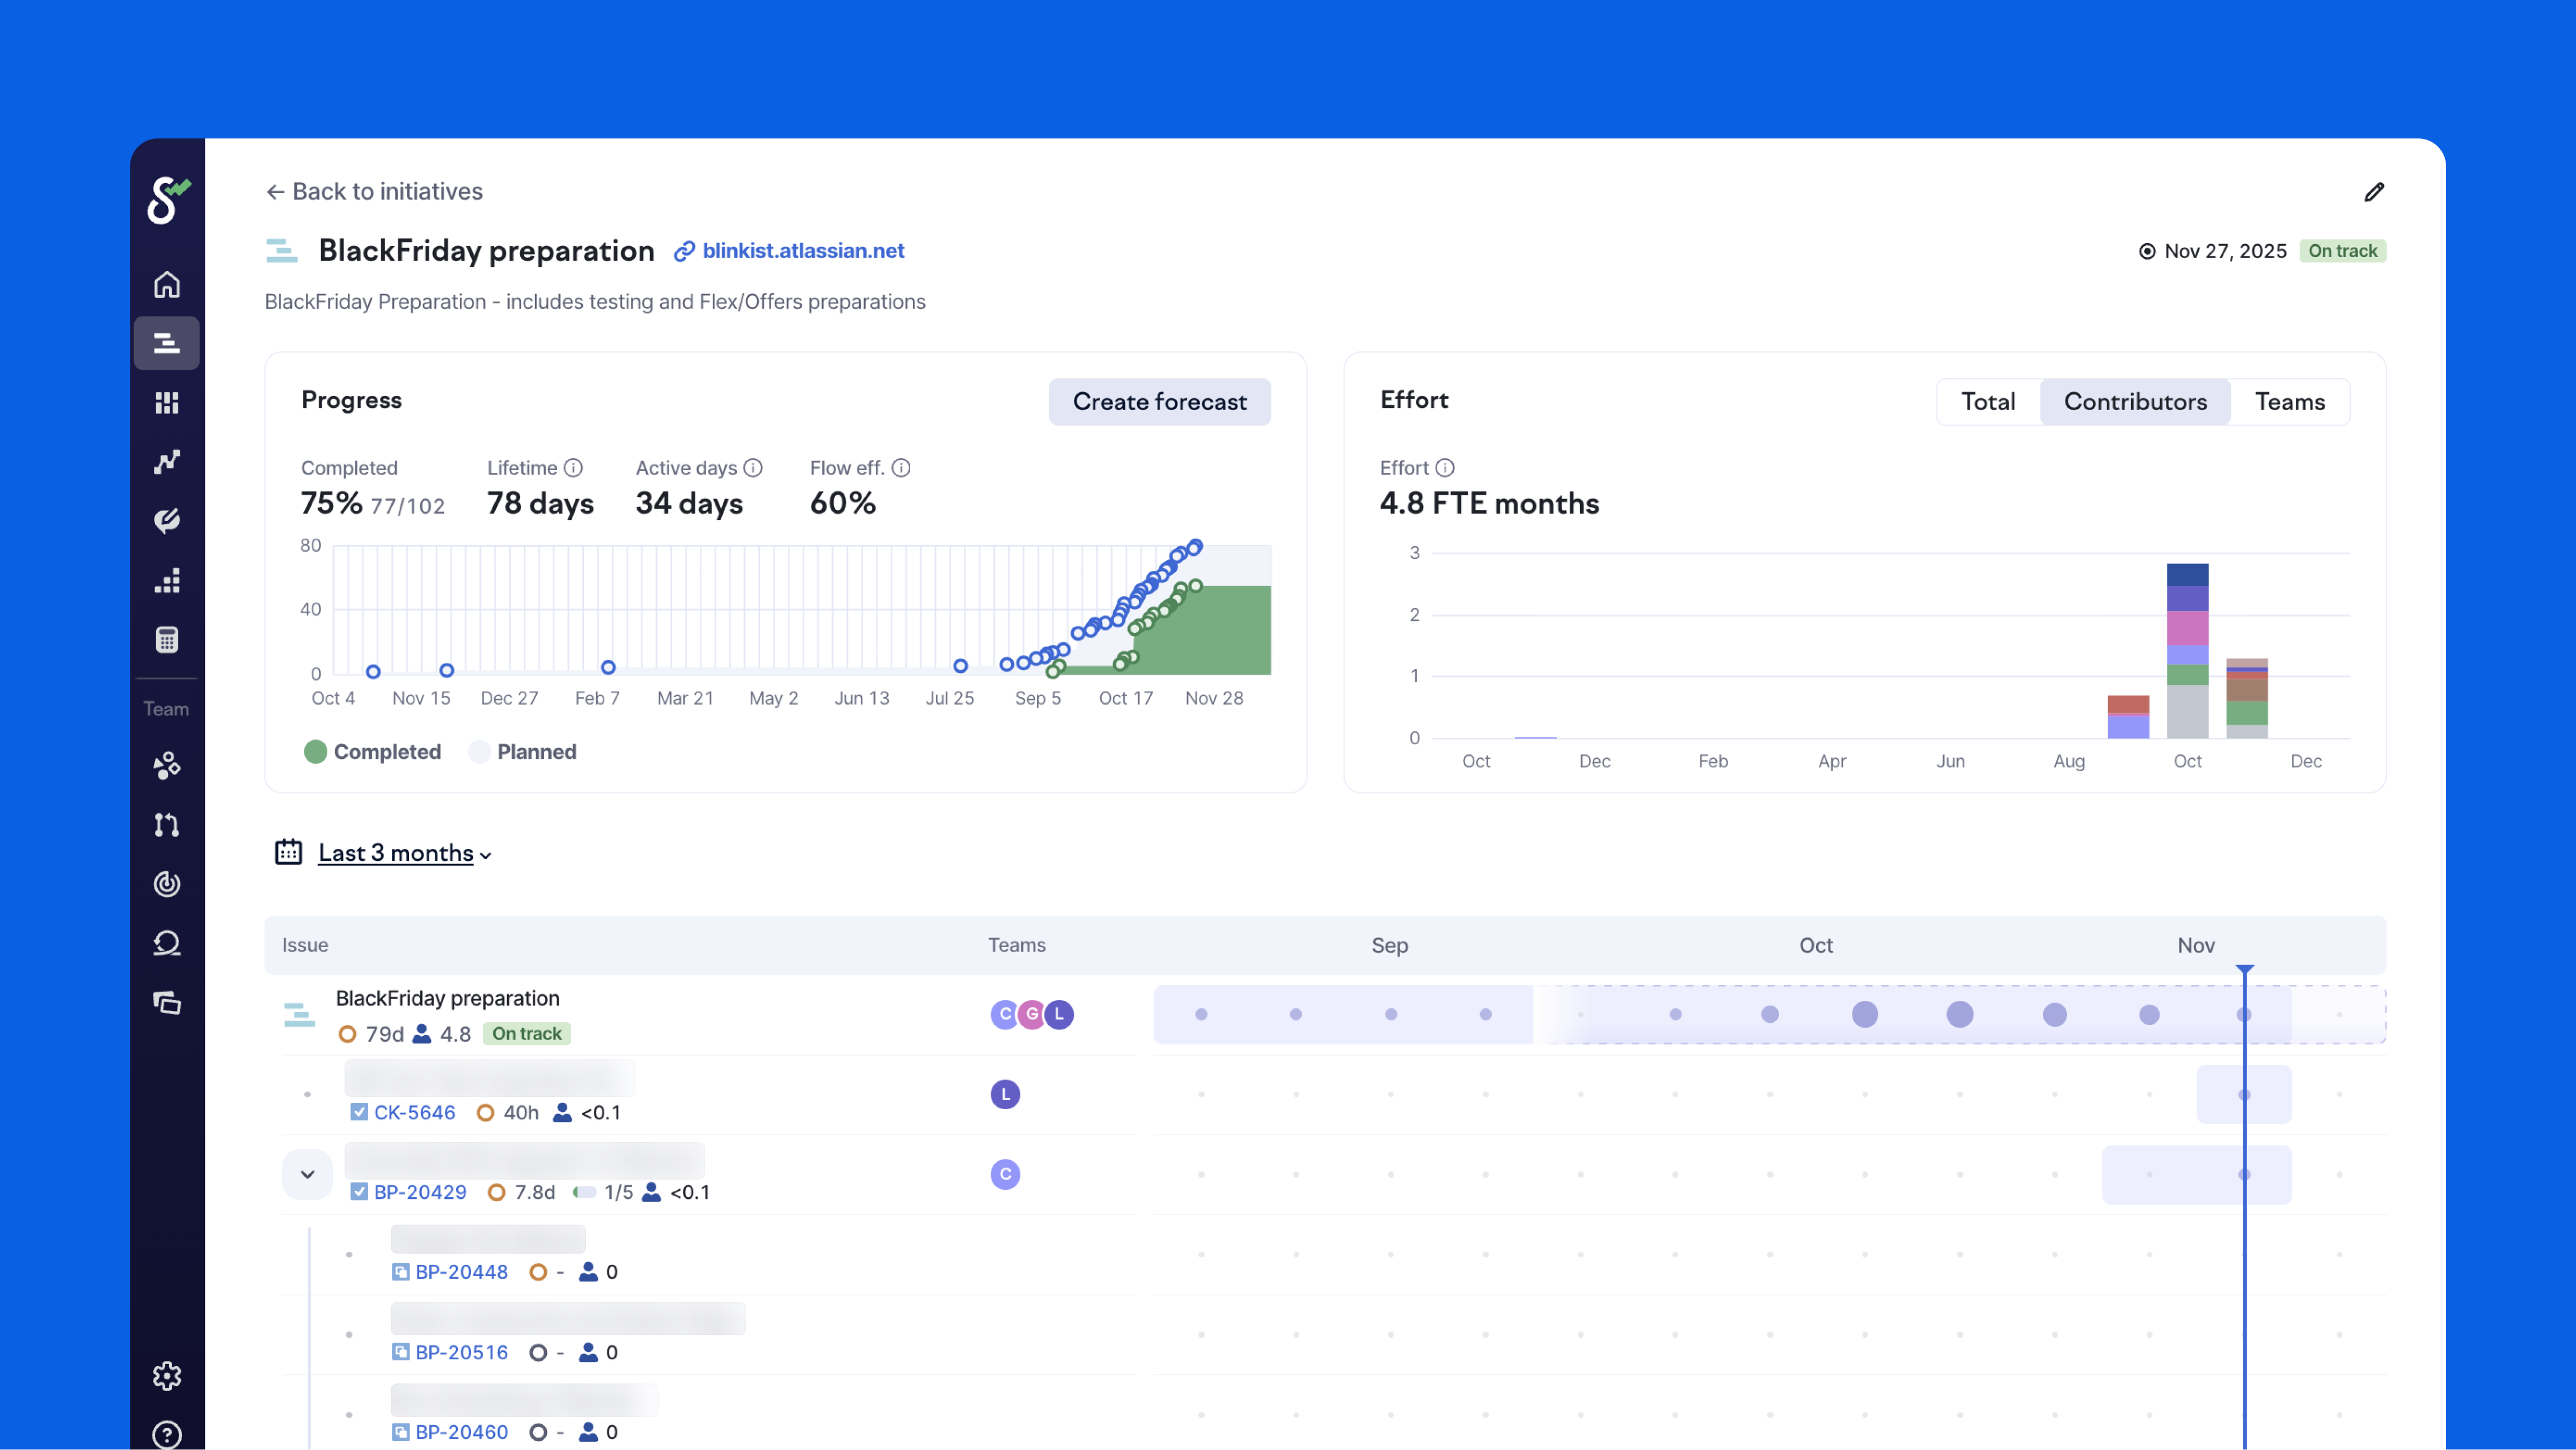Click the grid dashboard icon in sidebar

pyautogui.click(x=167, y=403)
